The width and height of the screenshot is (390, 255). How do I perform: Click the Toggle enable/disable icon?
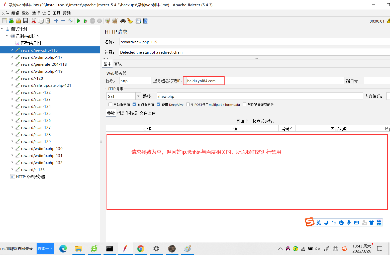click(70, 21)
